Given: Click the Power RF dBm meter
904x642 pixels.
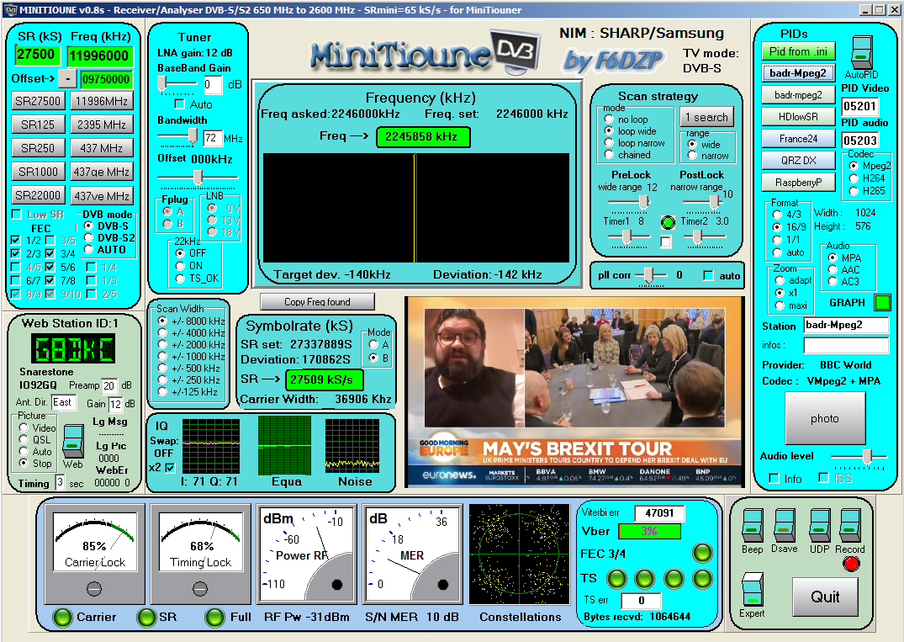Looking at the screenshot, I should [x=306, y=554].
